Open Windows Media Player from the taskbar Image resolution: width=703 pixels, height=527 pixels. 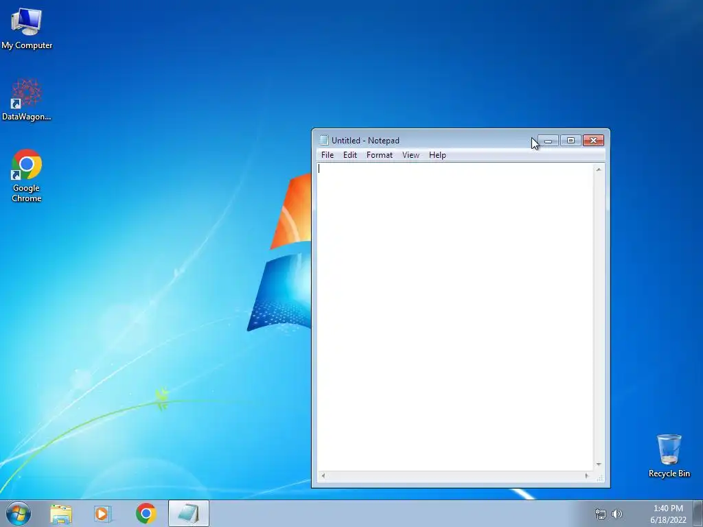103,514
